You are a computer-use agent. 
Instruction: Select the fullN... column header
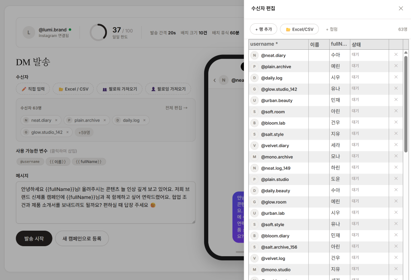pyautogui.click(x=340, y=44)
